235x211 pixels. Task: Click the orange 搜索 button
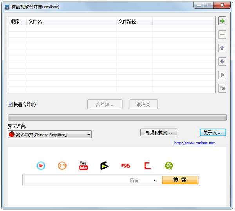tap(180, 180)
